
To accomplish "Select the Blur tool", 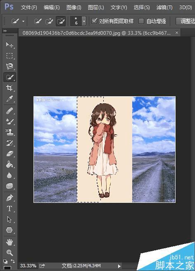I will pos(10,175).
